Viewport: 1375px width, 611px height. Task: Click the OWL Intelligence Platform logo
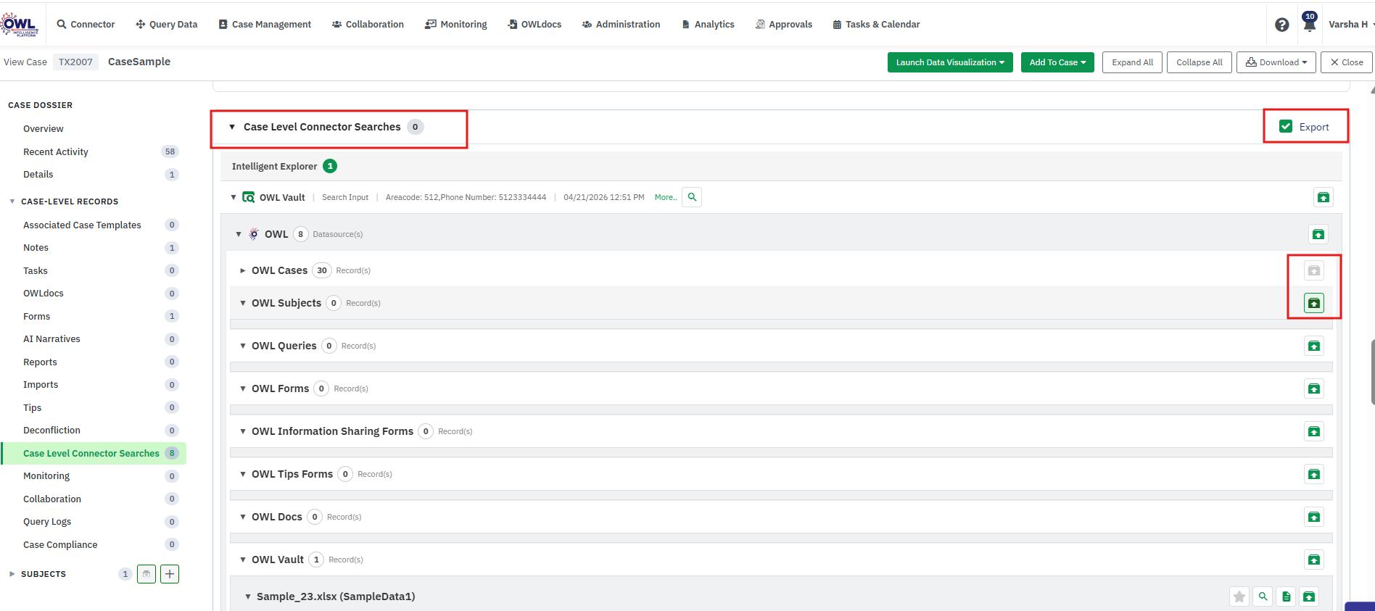pyautogui.click(x=20, y=24)
